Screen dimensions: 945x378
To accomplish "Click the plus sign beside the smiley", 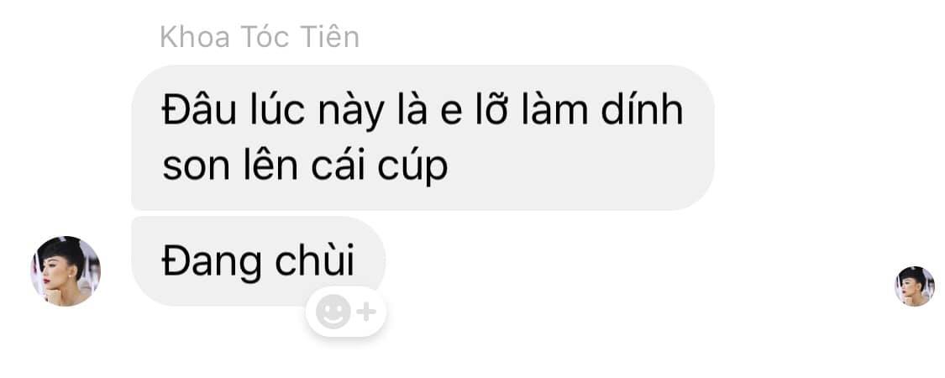I will 366,312.
